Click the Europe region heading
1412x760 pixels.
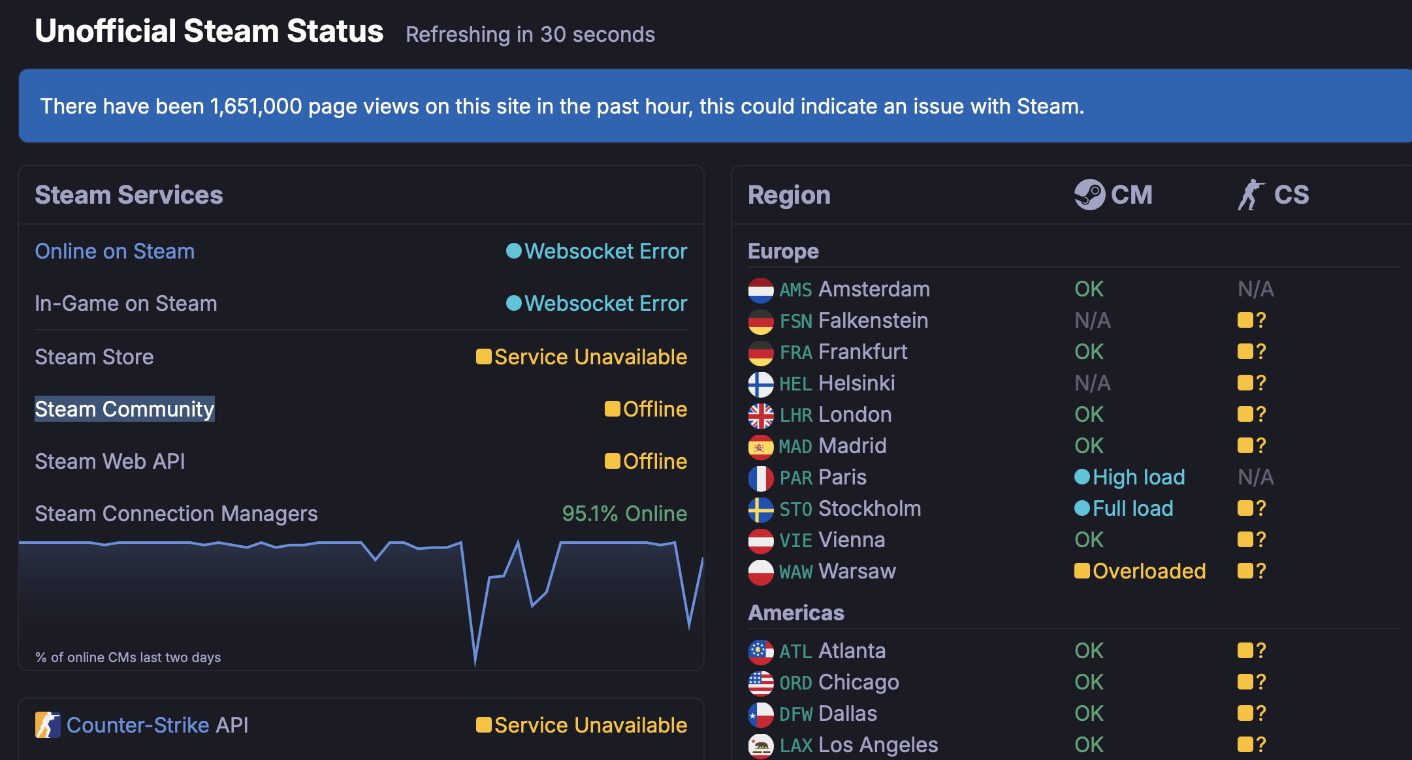pyautogui.click(x=783, y=251)
